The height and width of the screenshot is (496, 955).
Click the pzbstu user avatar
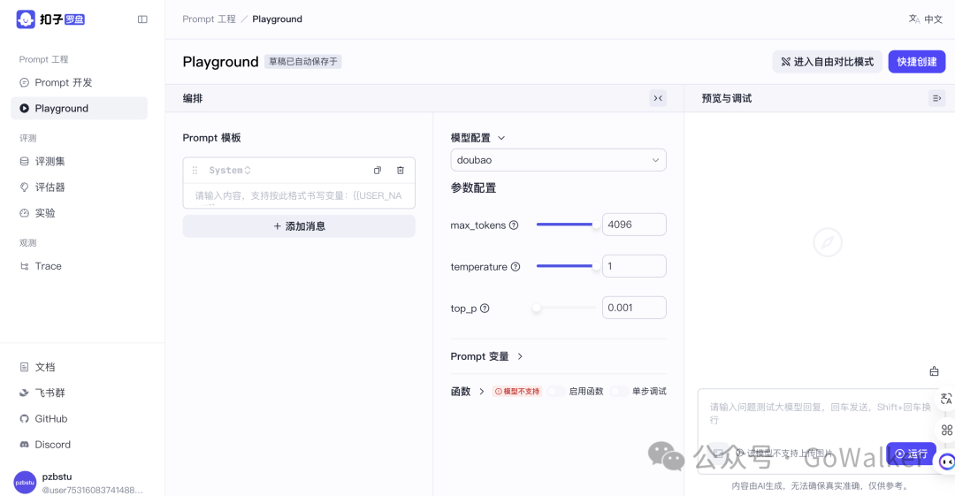tap(25, 483)
